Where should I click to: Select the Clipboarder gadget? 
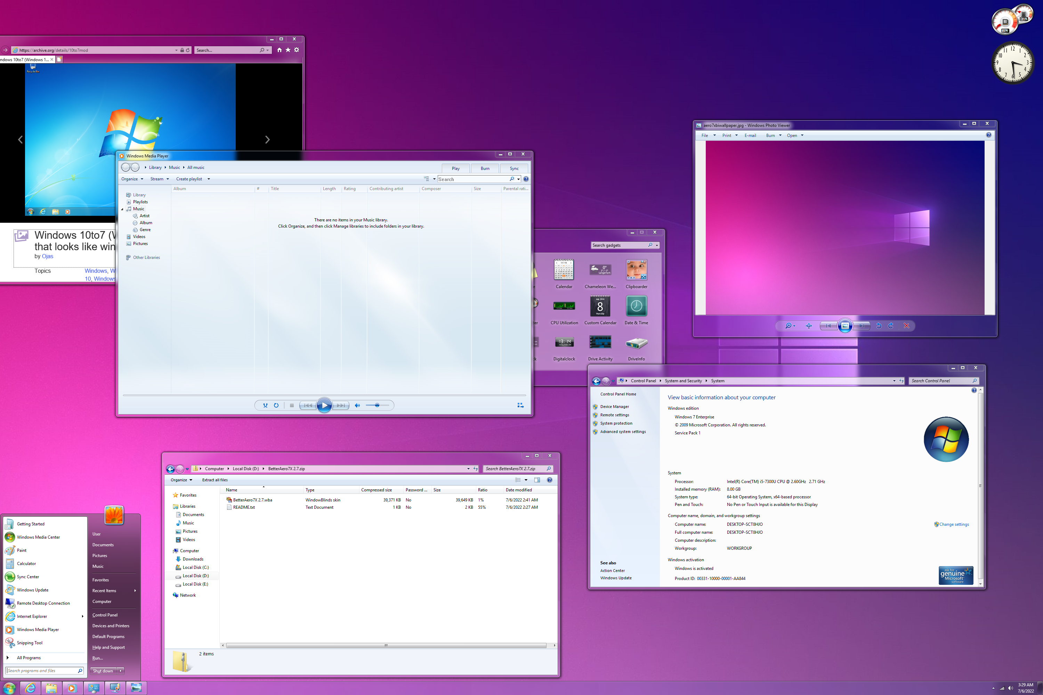tap(636, 274)
